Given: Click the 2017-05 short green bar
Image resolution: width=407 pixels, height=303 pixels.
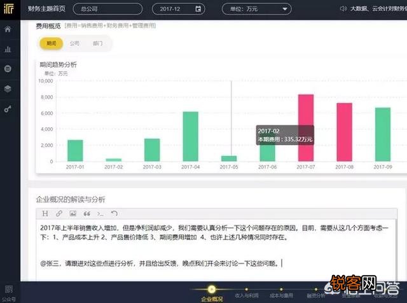Looking at the screenshot, I should 229,159.
